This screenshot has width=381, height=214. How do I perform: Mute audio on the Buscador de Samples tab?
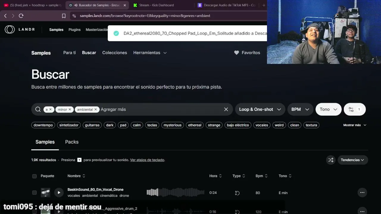point(76,5)
